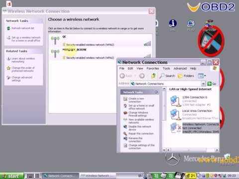Click the Forward arrow toolbar button

coord(142,76)
